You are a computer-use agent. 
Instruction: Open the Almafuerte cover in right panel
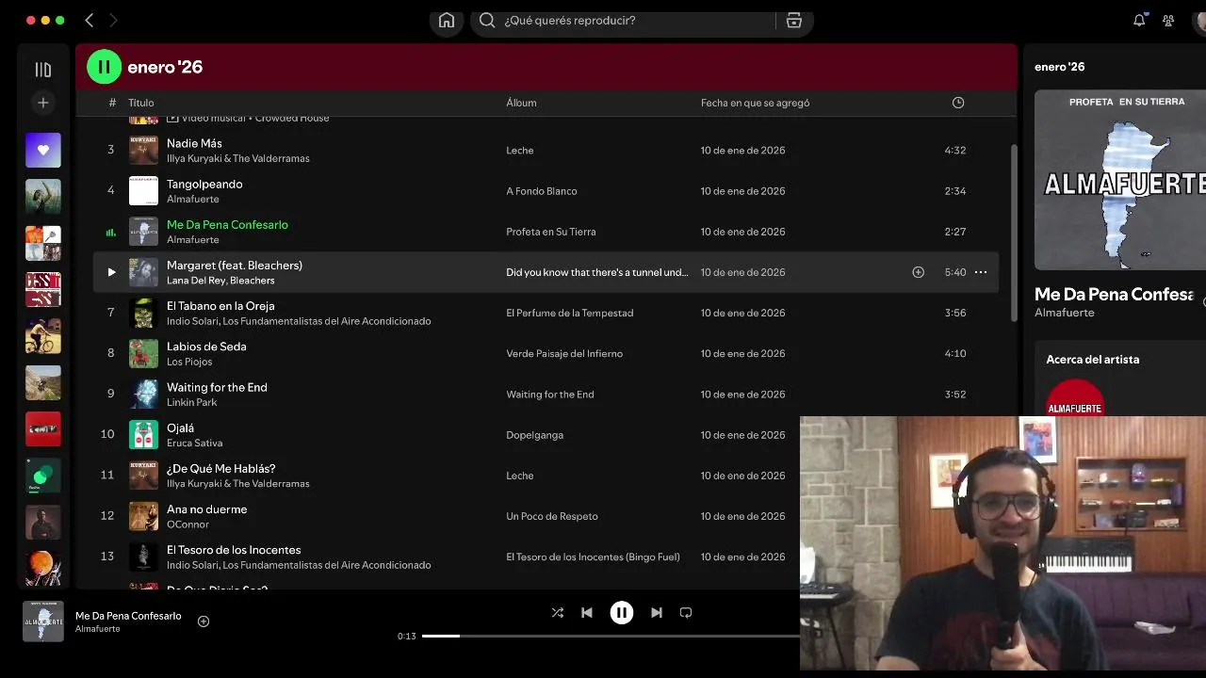click(x=1120, y=180)
